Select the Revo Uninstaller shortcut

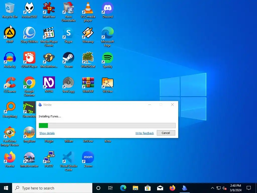tap(68, 12)
